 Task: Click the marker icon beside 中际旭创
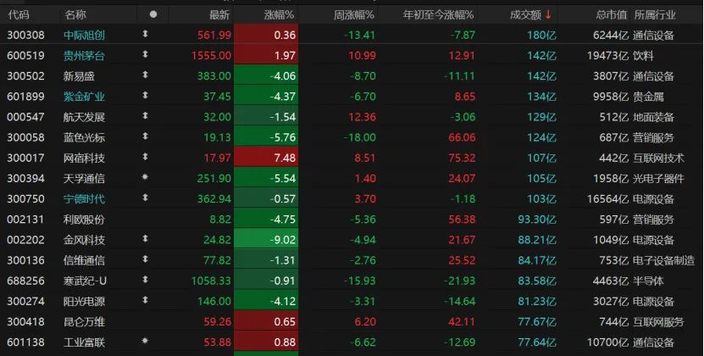point(145,35)
